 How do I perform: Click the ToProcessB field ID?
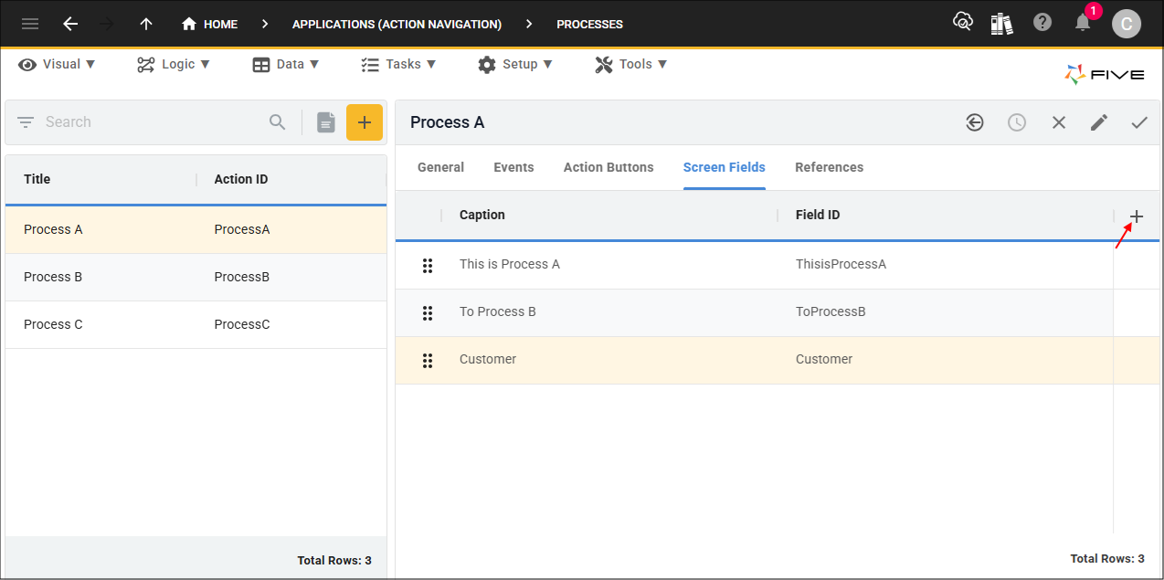(831, 311)
